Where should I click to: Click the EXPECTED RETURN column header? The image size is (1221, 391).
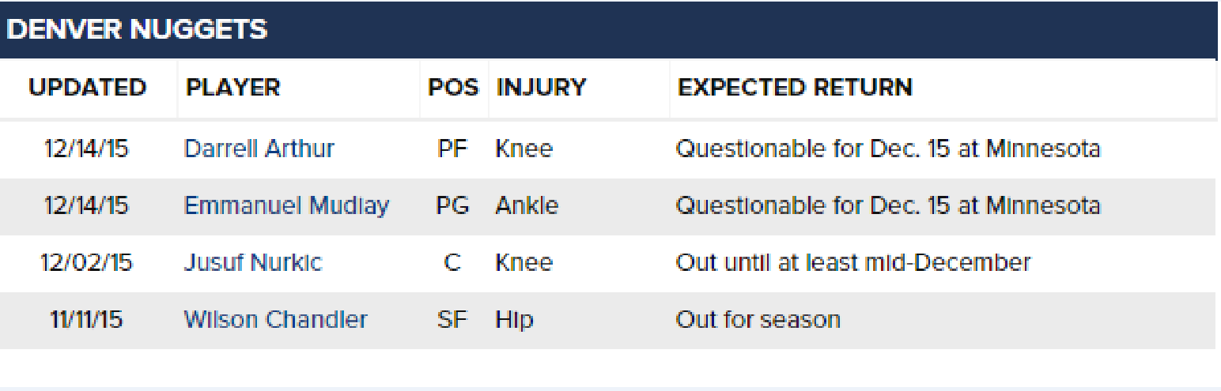(796, 88)
